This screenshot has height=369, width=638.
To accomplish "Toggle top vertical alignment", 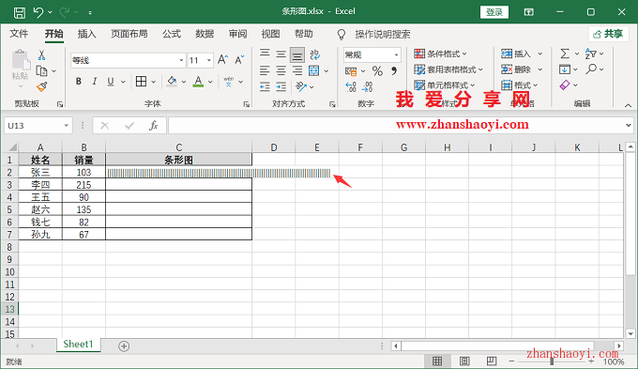I will 265,53.
